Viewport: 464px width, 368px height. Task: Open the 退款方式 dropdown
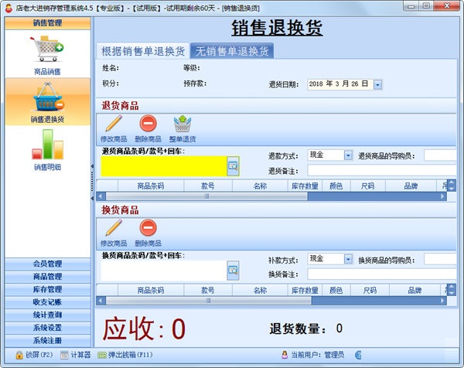(348, 155)
